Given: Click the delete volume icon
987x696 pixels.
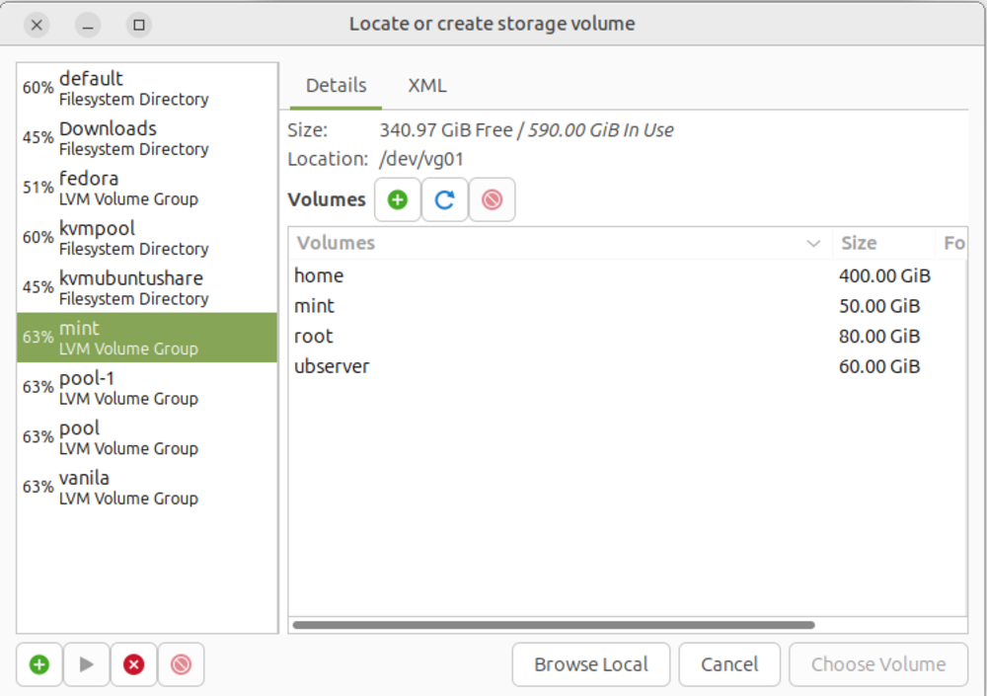Looking at the screenshot, I should click(x=492, y=200).
